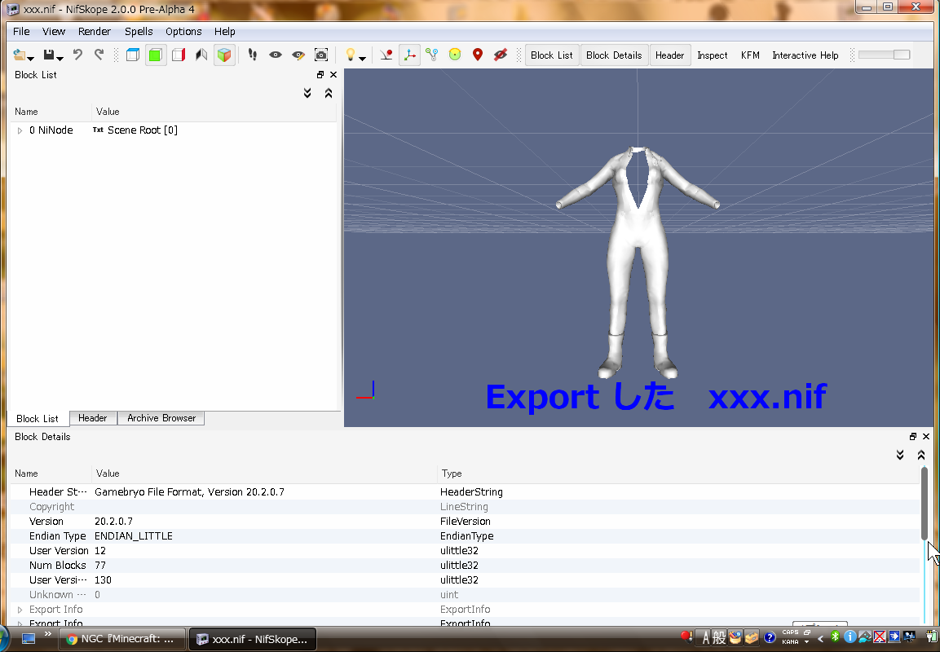
Task: Close the Block List panel
Action: (333, 75)
